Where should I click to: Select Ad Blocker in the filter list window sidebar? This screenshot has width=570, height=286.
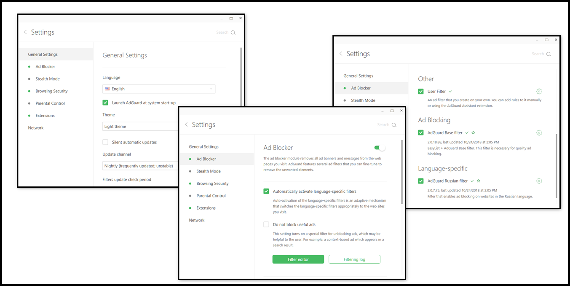(x=371, y=88)
